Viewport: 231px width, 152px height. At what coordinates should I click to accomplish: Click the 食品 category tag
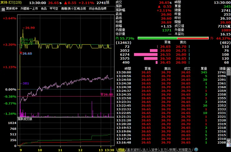pyautogui.click(x=44, y=9)
